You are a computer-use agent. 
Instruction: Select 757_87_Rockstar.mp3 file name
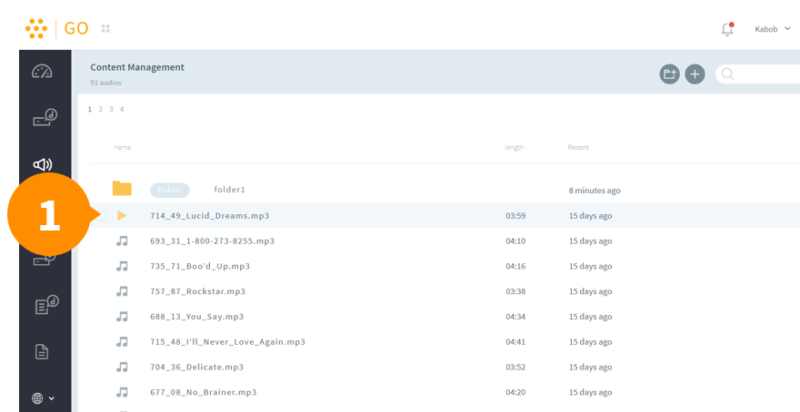coord(198,291)
